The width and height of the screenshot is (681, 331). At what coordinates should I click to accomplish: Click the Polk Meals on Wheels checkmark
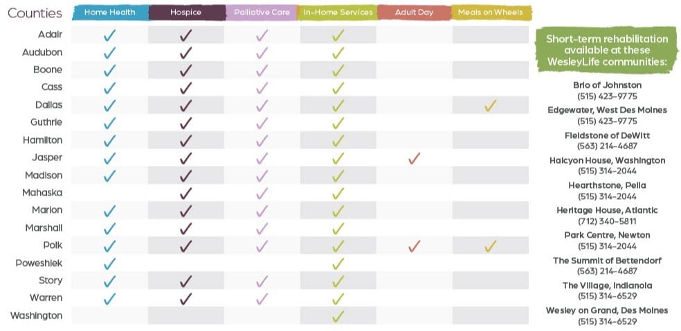tap(491, 246)
